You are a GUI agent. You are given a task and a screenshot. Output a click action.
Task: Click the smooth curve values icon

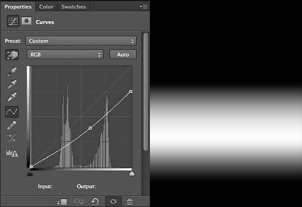coord(12,137)
